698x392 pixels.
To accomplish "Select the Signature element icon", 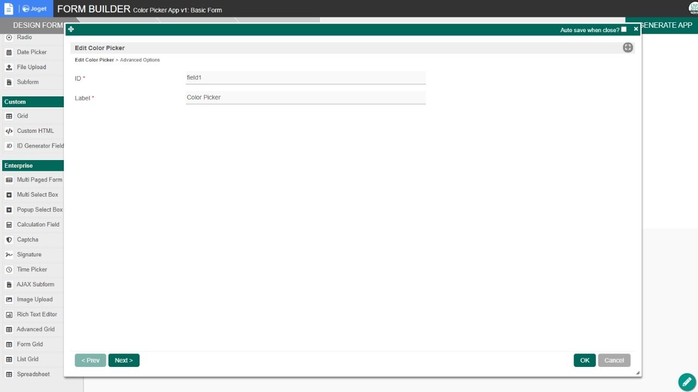I will point(9,255).
